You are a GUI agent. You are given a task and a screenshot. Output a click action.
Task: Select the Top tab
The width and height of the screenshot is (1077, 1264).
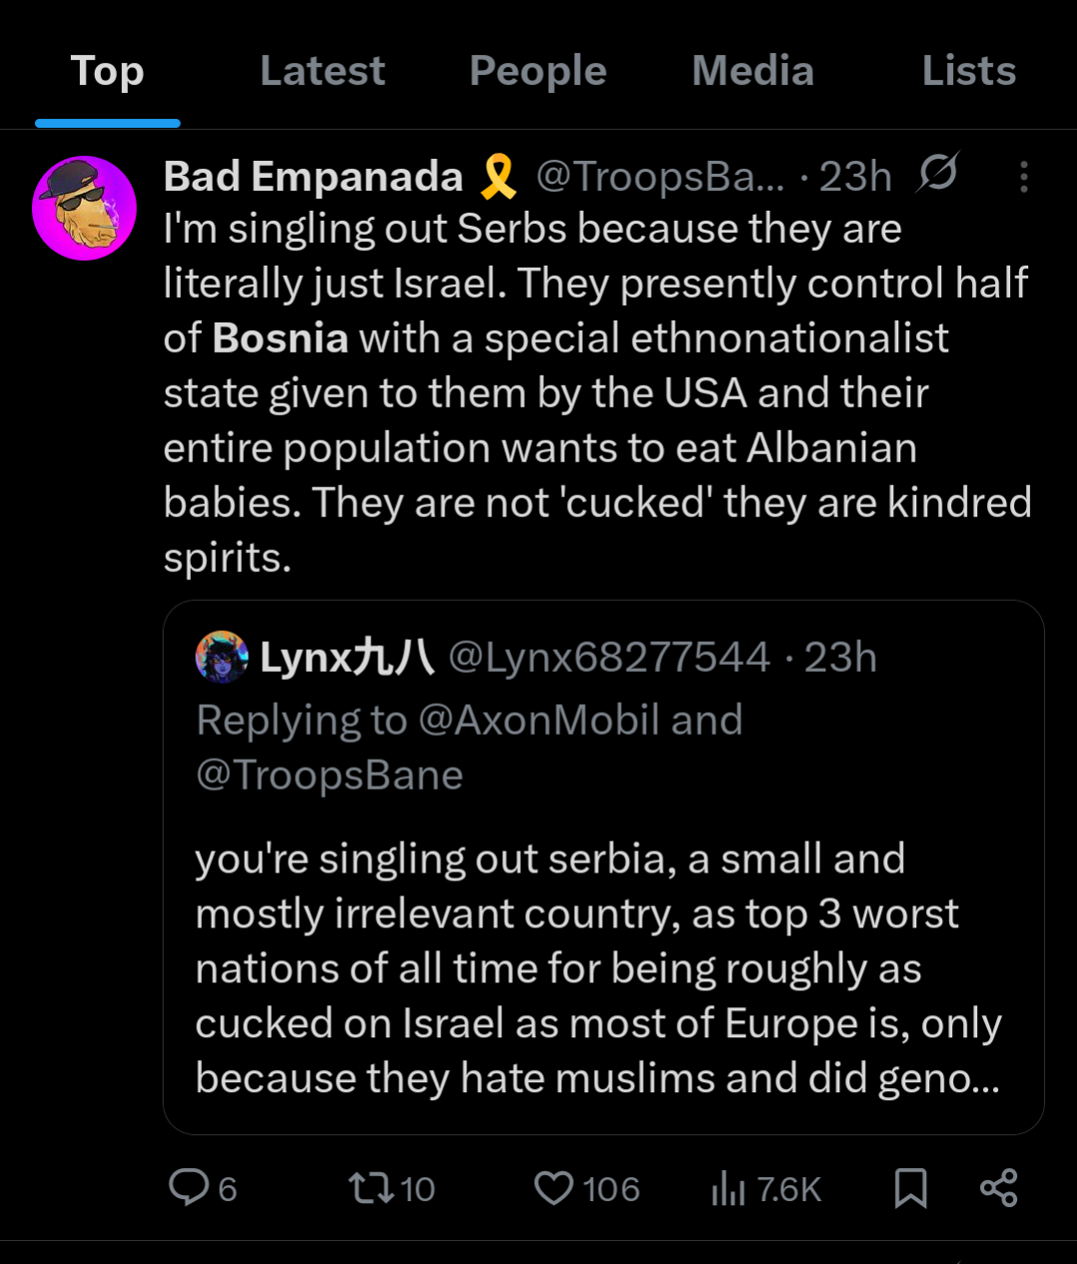[108, 71]
